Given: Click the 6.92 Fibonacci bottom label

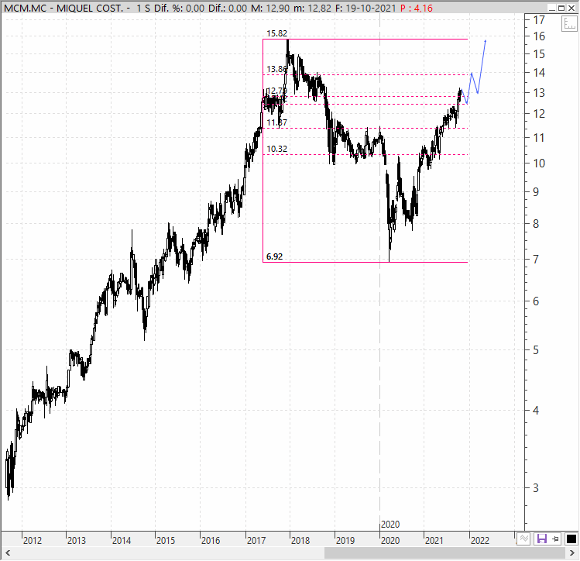Looking at the screenshot, I should [274, 256].
